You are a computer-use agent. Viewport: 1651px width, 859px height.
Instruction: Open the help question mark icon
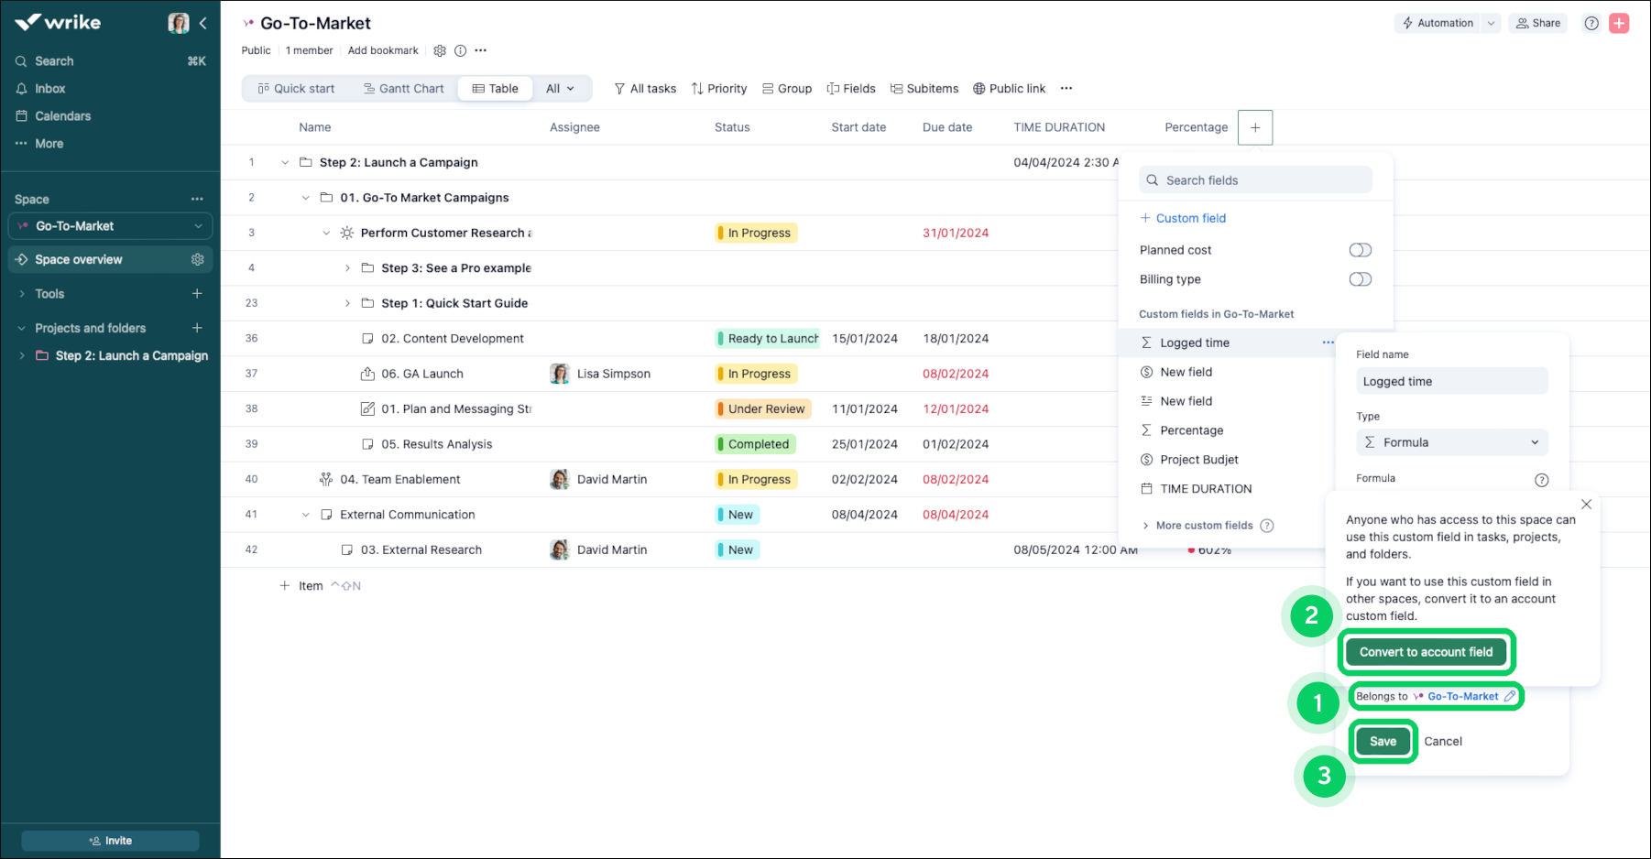[1591, 24]
